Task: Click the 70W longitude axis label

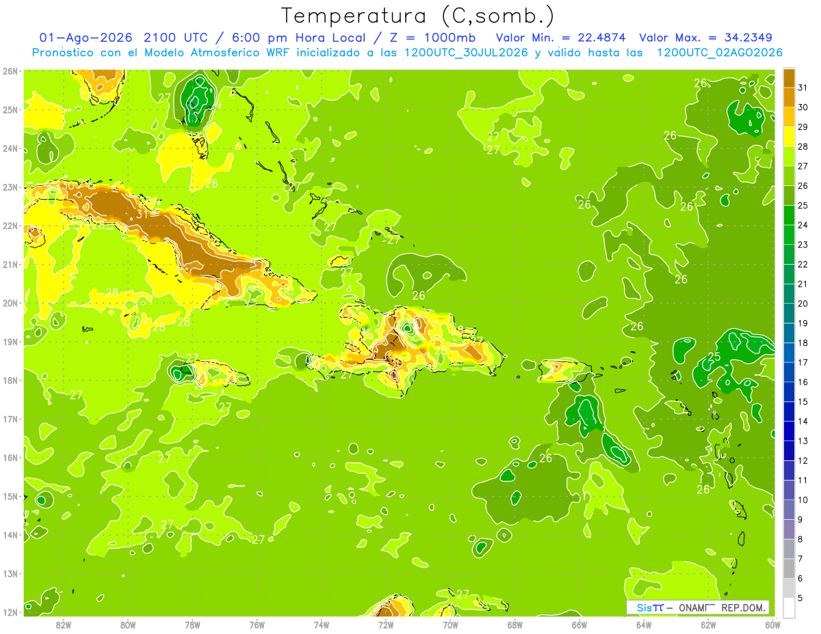Action: (x=450, y=624)
